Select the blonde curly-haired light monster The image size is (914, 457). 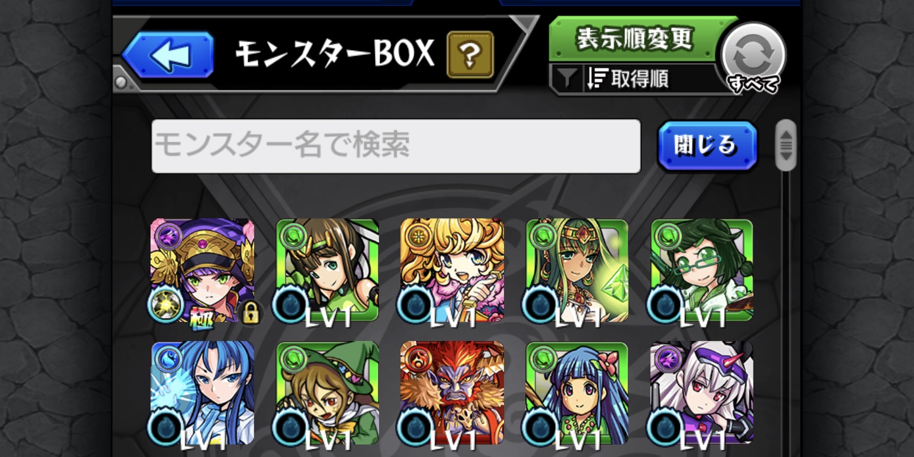[452, 271]
